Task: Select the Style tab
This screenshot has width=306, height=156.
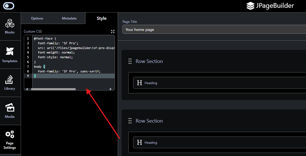Action: 101,18
